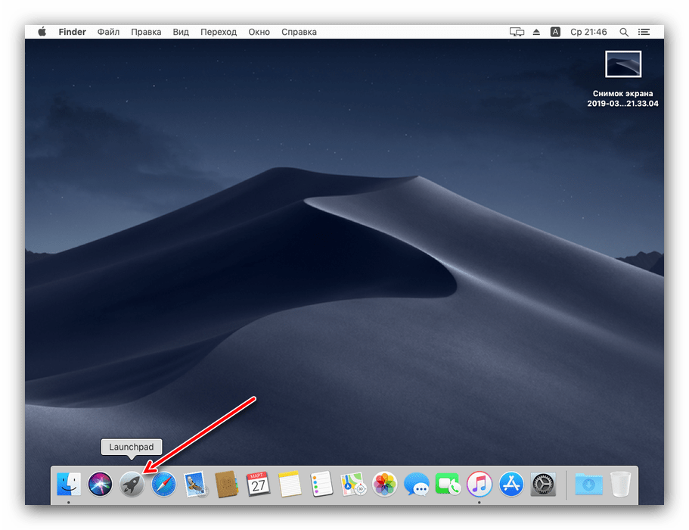Open the Правка menu in Finder
689x530 pixels.
pos(146,32)
